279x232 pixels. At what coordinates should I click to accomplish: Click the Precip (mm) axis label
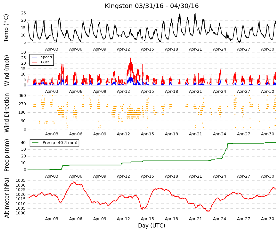(6, 155)
